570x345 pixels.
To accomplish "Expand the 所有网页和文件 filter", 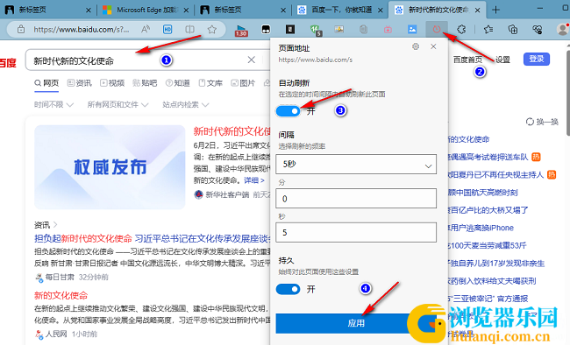I will [118, 104].
